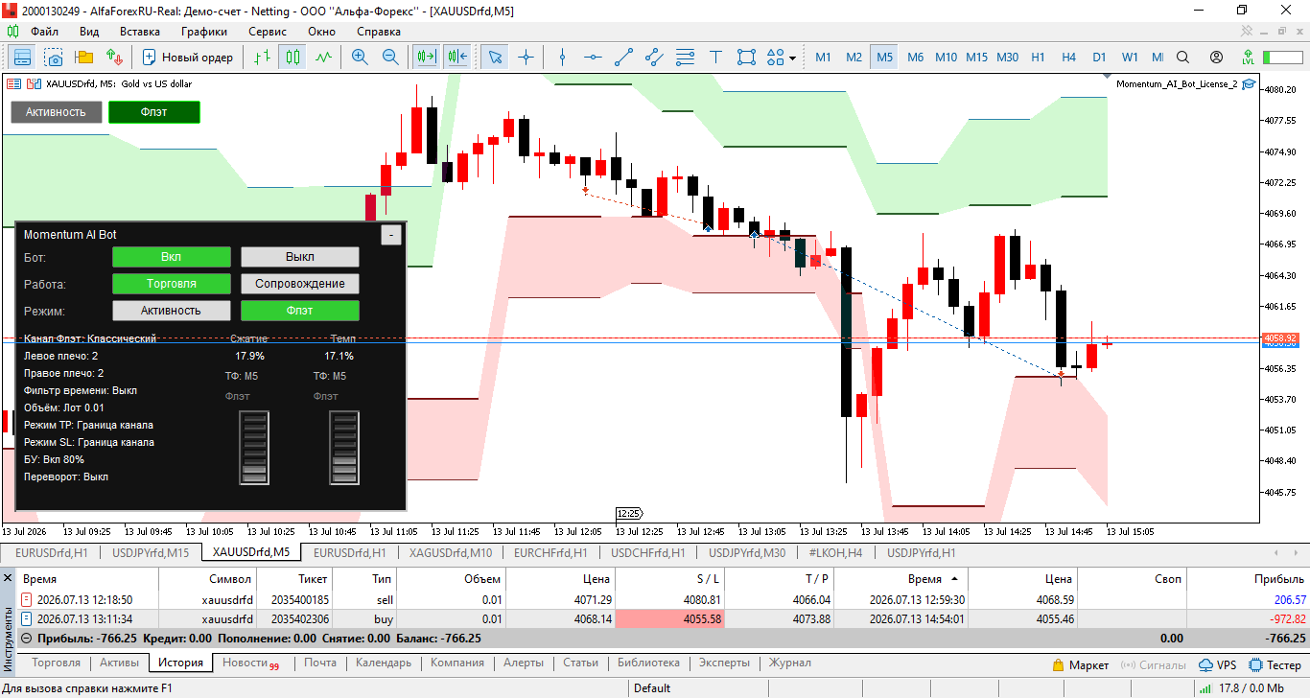Image resolution: width=1310 pixels, height=698 pixels.
Task: Open the Market Watch panel icon
Action: click(22, 58)
